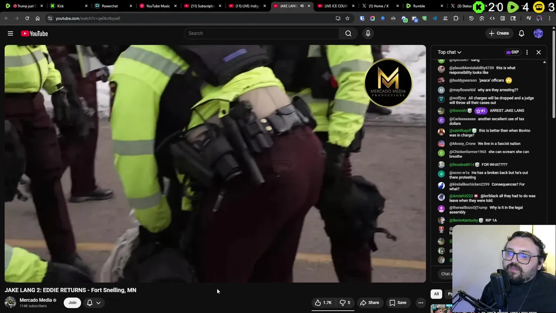Go to the YouTube home logo
This screenshot has width=556, height=313.
pyautogui.click(x=34, y=33)
